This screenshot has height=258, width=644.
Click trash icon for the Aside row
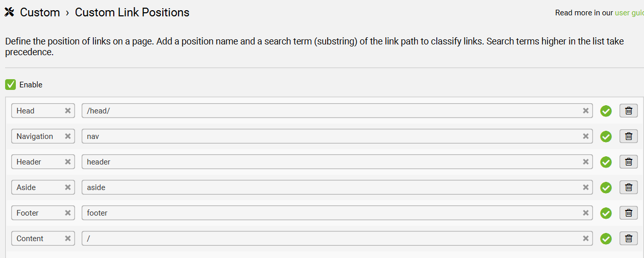[629, 187]
